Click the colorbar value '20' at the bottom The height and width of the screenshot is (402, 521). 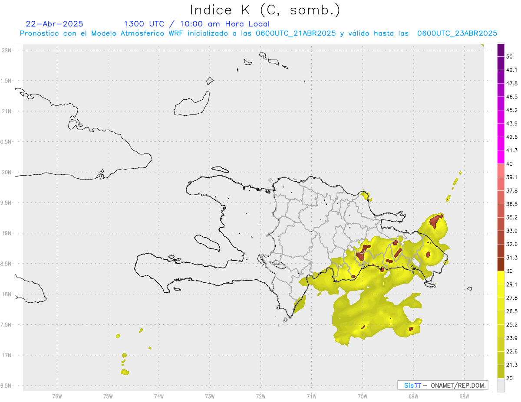(x=510, y=378)
